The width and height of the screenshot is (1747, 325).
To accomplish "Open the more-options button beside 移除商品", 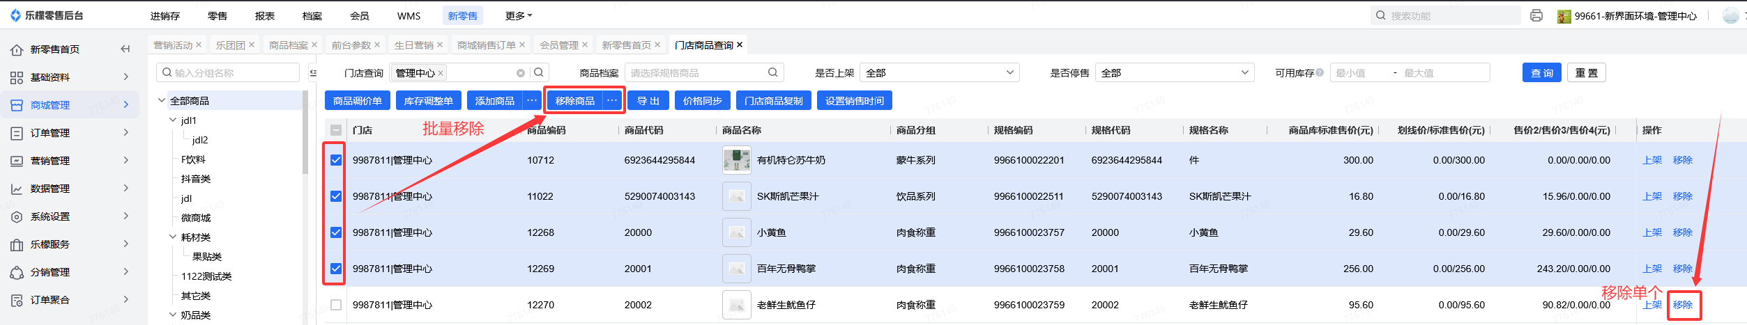I will coord(612,101).
